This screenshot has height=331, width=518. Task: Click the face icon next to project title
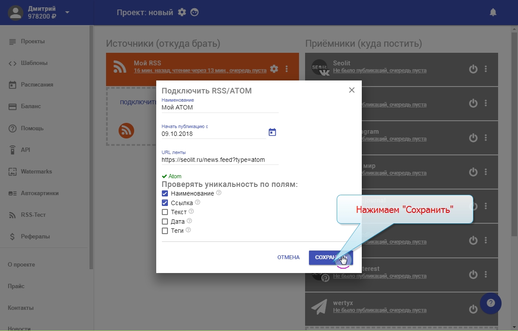click(195, 13)
